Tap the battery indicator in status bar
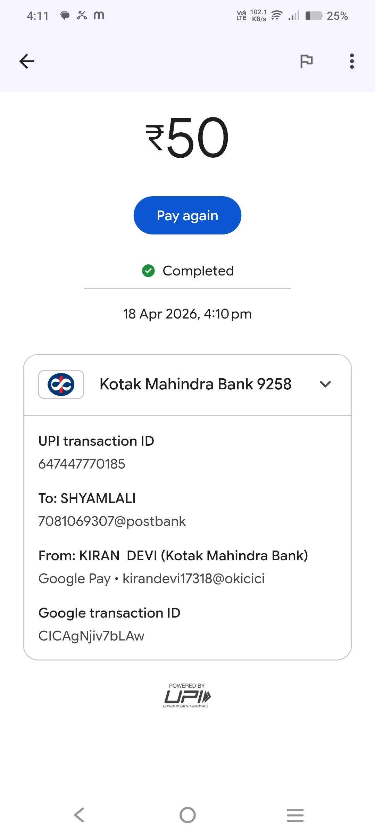 (314, 16)
